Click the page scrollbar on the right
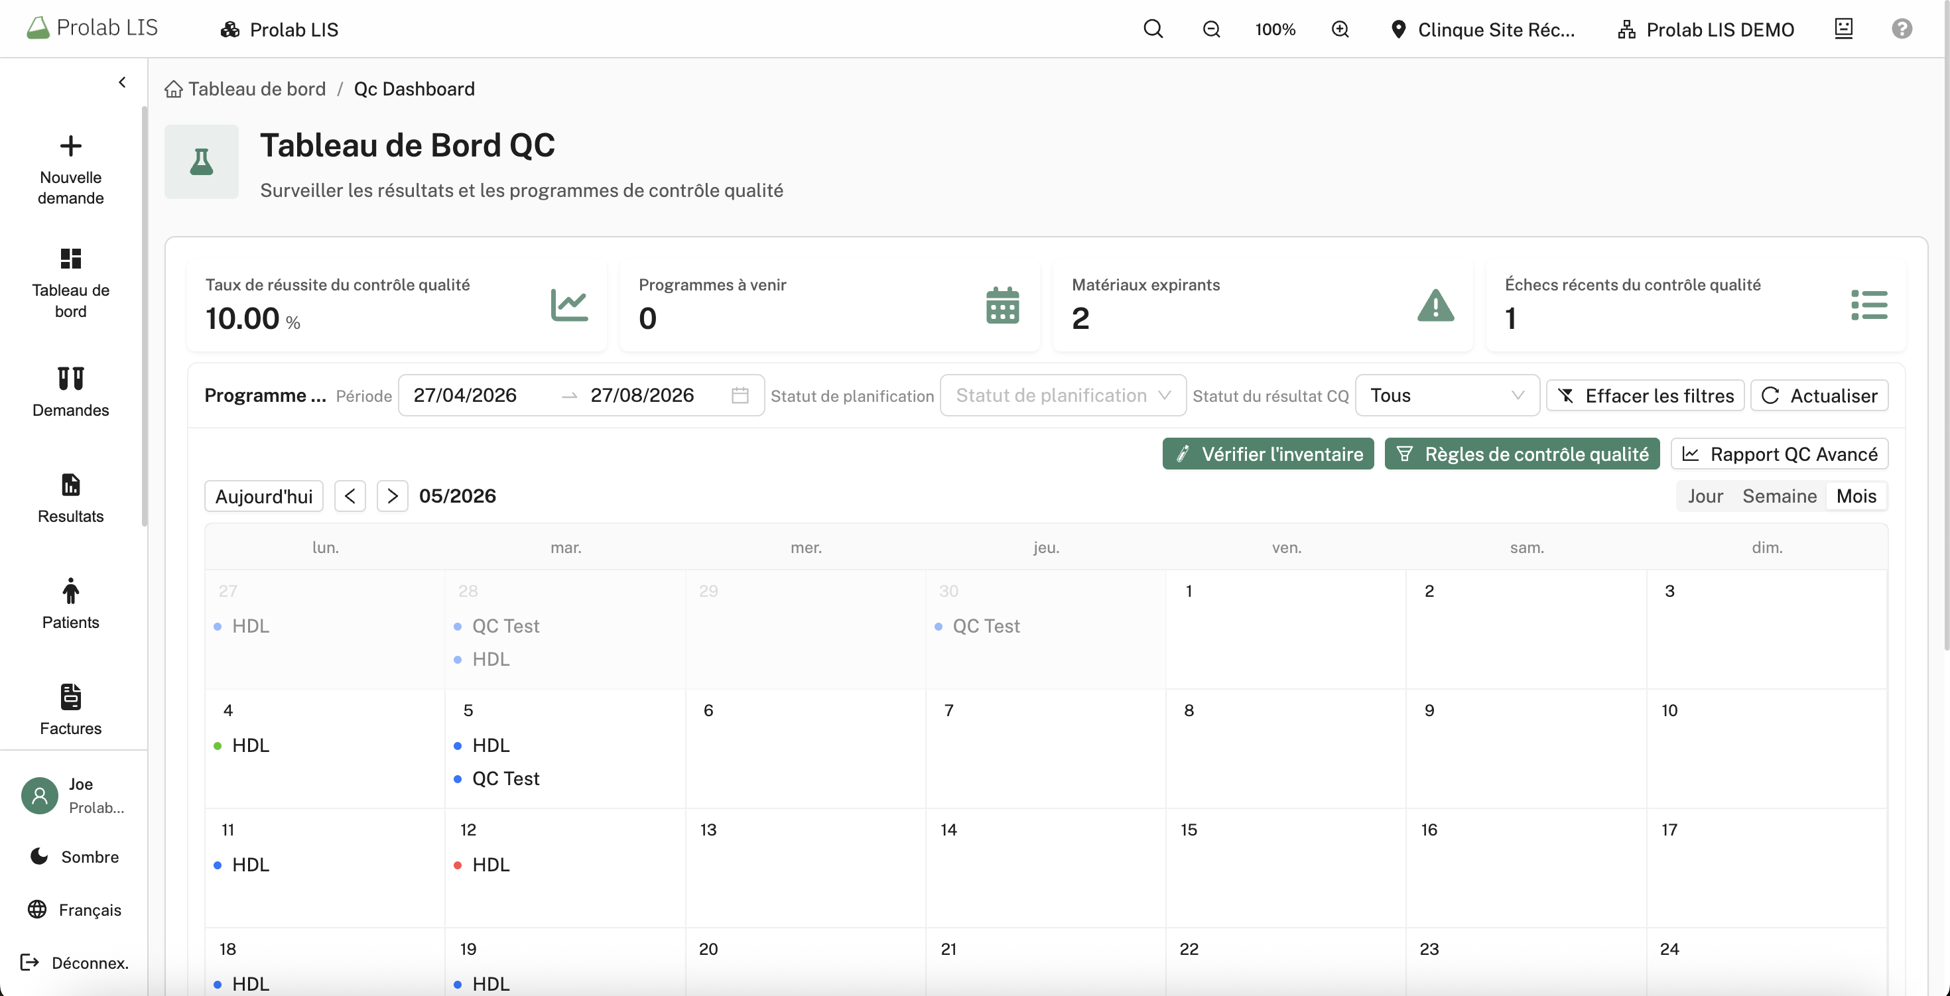1950x996 pixels. coord(1945,326)
